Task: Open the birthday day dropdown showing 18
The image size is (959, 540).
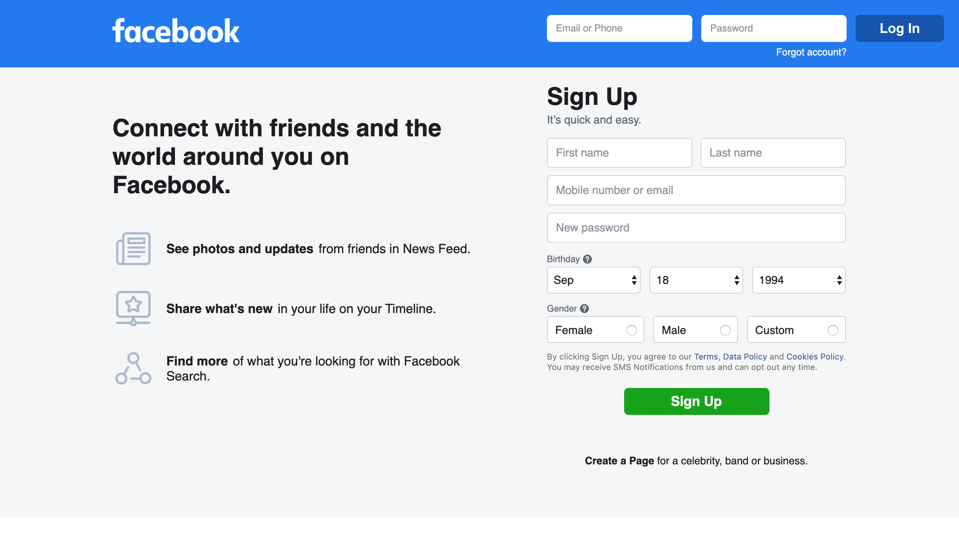Action: [x=696, y=280]
